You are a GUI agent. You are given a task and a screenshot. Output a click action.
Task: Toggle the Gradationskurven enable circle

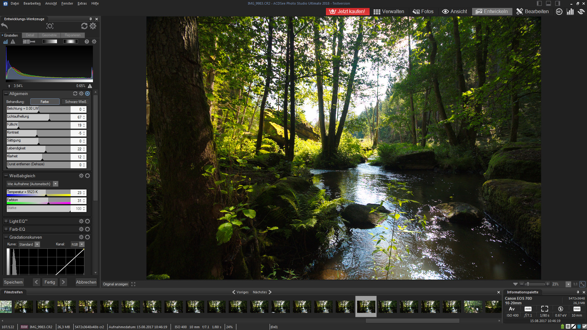(x=87, y=237)
